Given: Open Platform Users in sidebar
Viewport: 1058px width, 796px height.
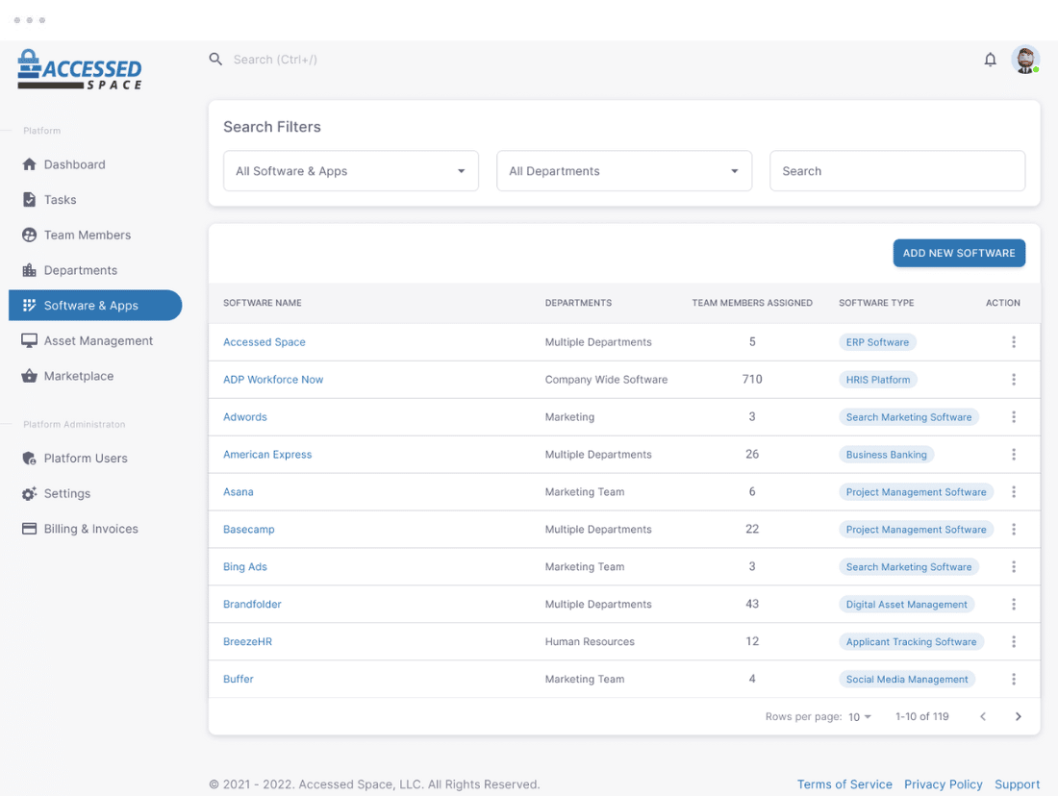Looking at the screenshot, I should pos(95,459).
